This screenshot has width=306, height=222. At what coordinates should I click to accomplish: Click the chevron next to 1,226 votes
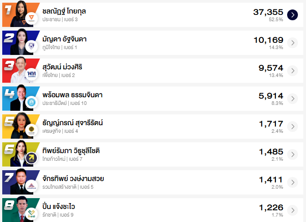click(293, 210)
